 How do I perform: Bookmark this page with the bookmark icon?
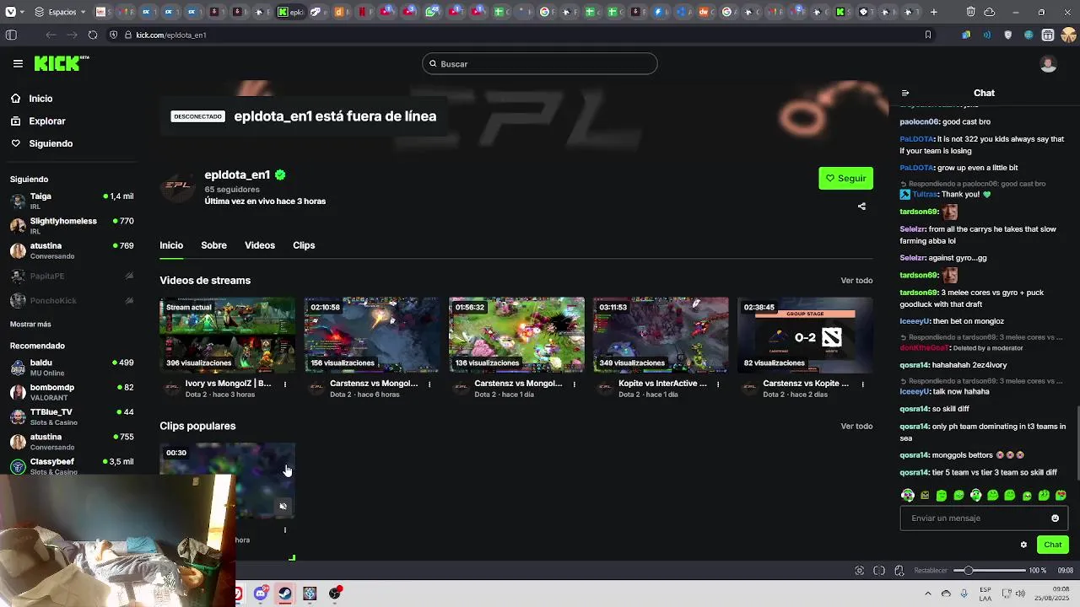click(928, 35)
